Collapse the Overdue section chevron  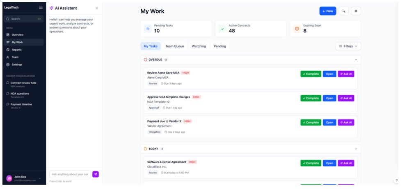tap(356, 60)
